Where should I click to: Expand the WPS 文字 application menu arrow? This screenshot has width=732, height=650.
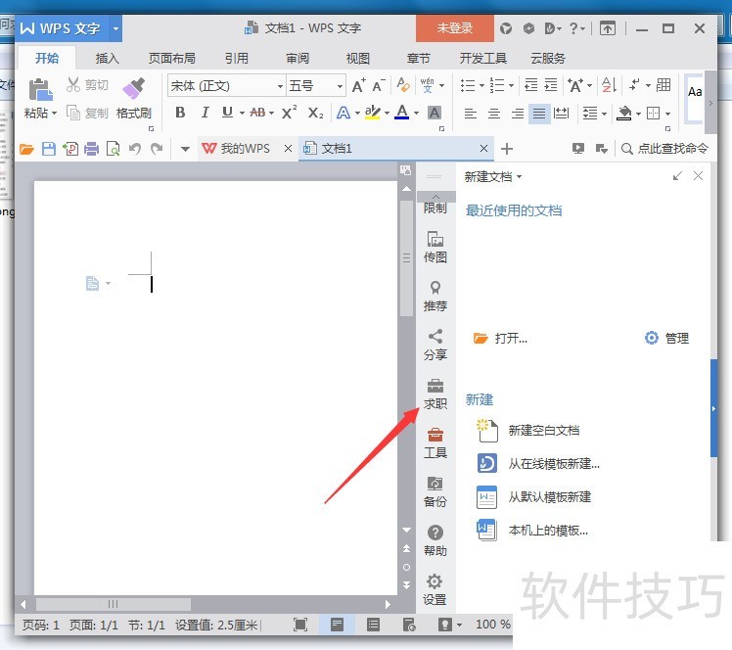[115, 28]
